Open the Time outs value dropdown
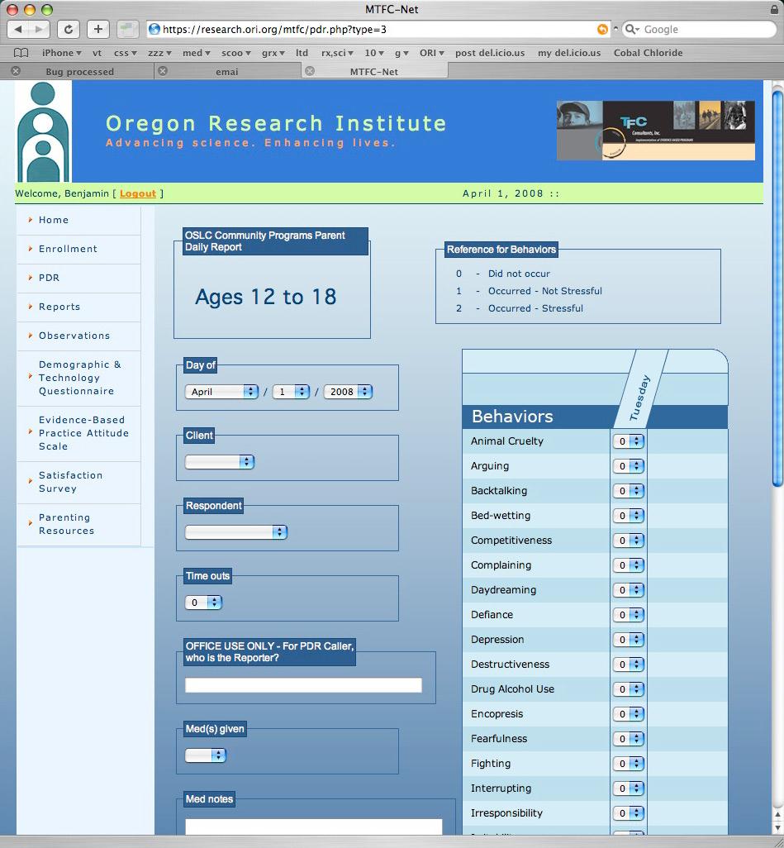The width and height of the screenshot is (784, 848). 203,603
